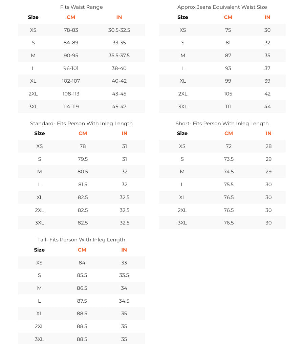Click the 90-95 cm waist range cell
This screenshot has height=344, width=304.
coord(71,56)
